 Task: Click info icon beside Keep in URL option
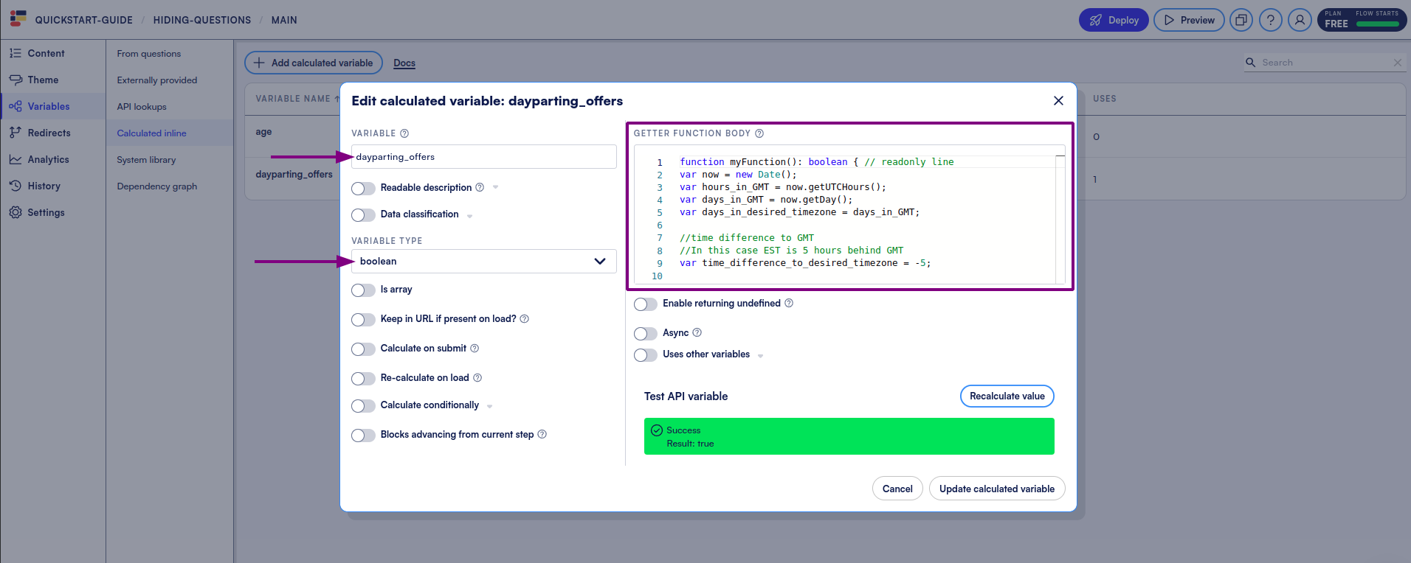click(x=525, y=319)
